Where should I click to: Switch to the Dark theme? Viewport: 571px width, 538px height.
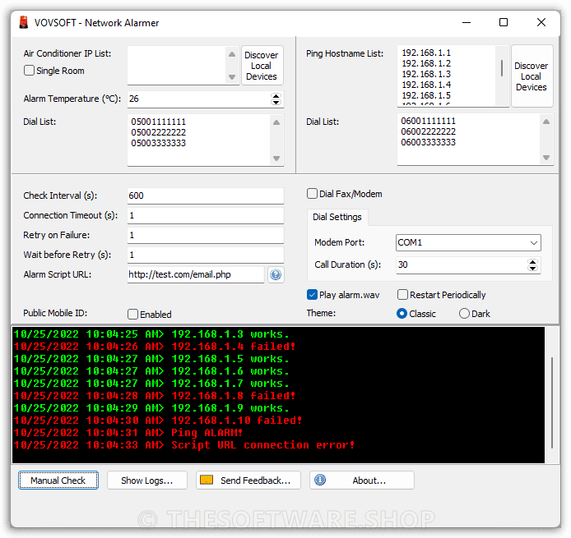464,313
